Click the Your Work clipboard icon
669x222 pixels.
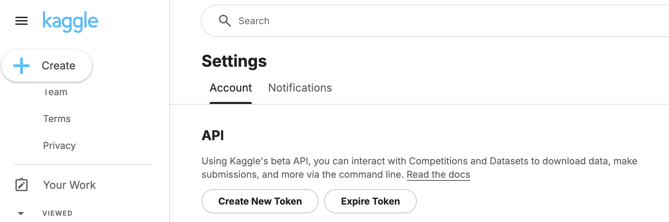click(x=21, y=185)
